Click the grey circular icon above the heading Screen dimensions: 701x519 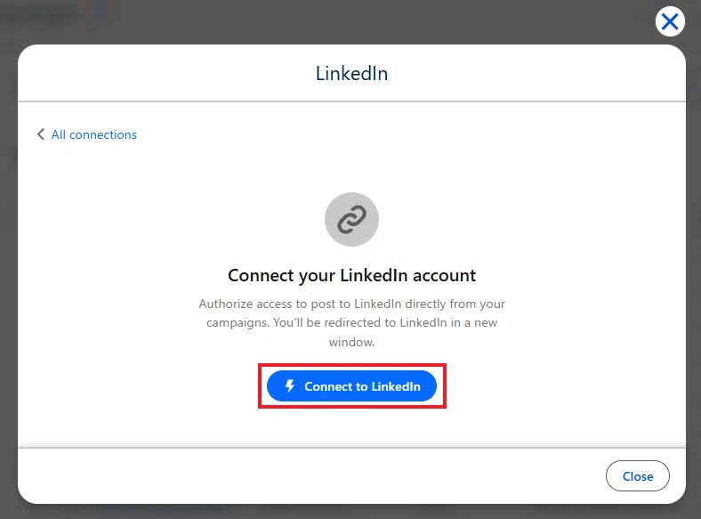point(352,219)
